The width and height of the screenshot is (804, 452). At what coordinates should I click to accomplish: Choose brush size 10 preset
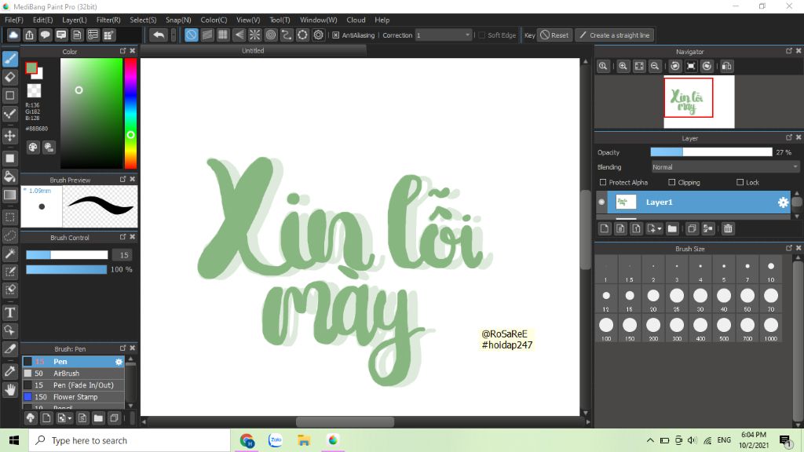click(x=771, y=271)
